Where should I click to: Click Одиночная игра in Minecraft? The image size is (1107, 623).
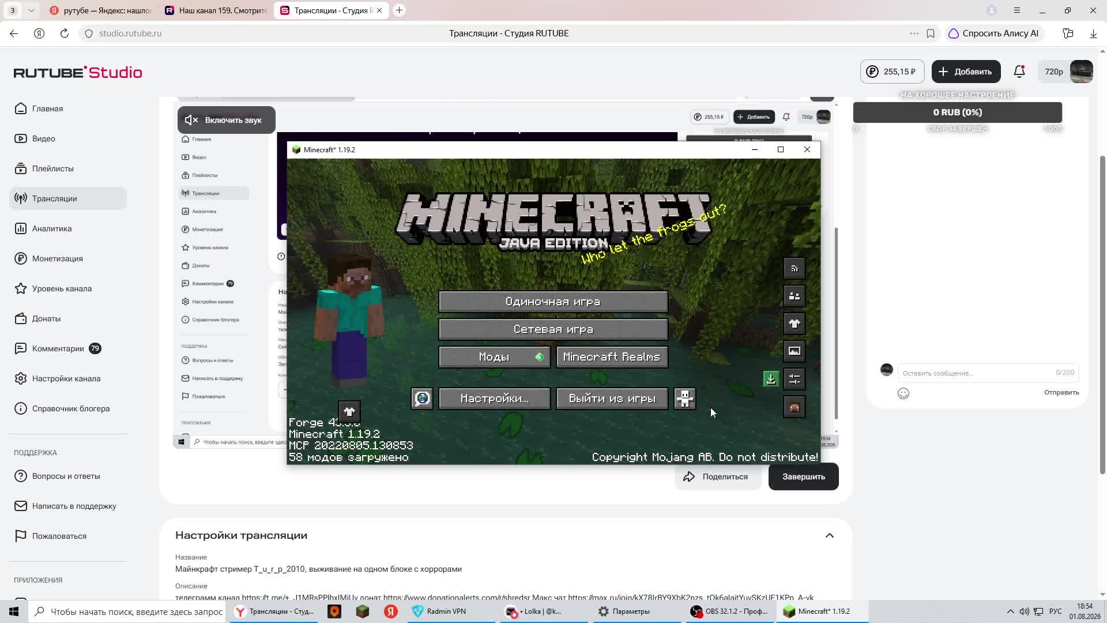553,302
